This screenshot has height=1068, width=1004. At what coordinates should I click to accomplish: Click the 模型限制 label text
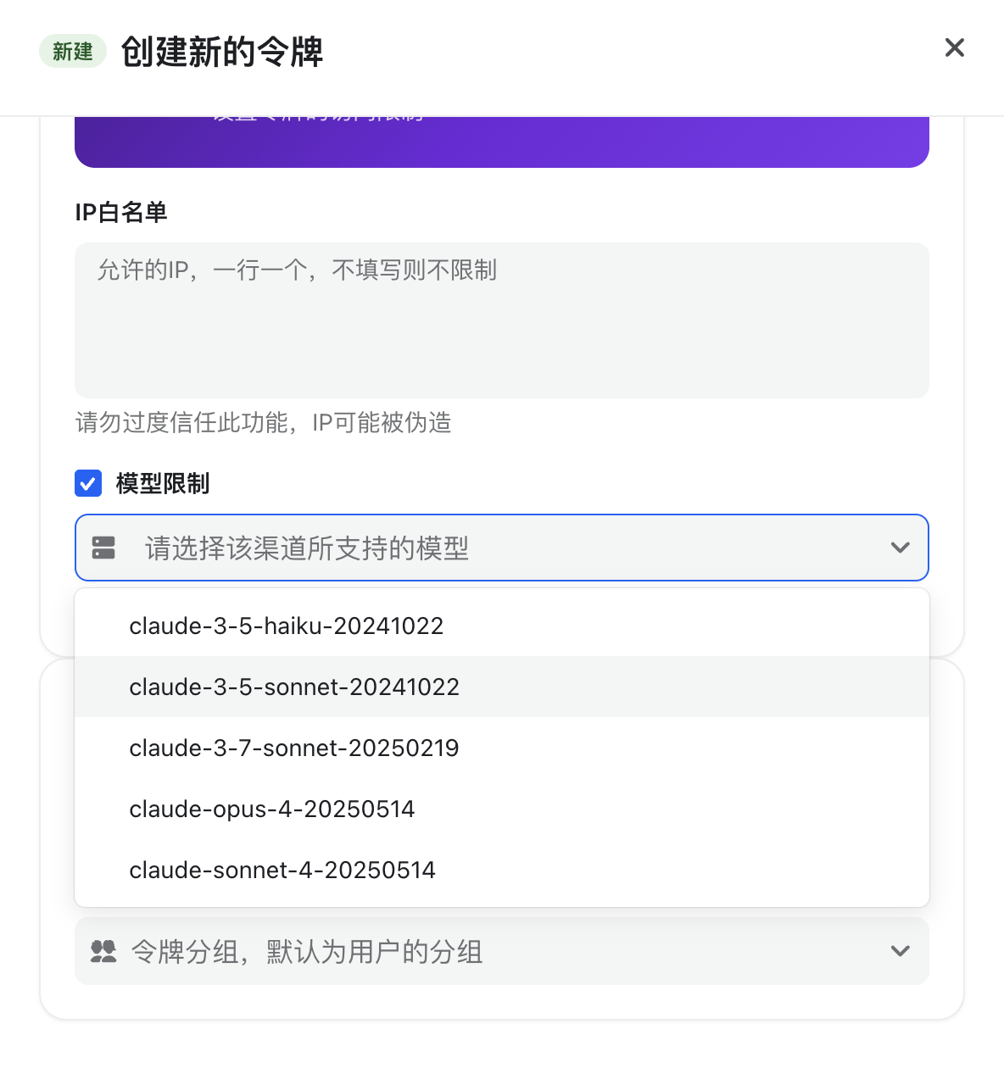pyautogui.click(x=163, y=483)
